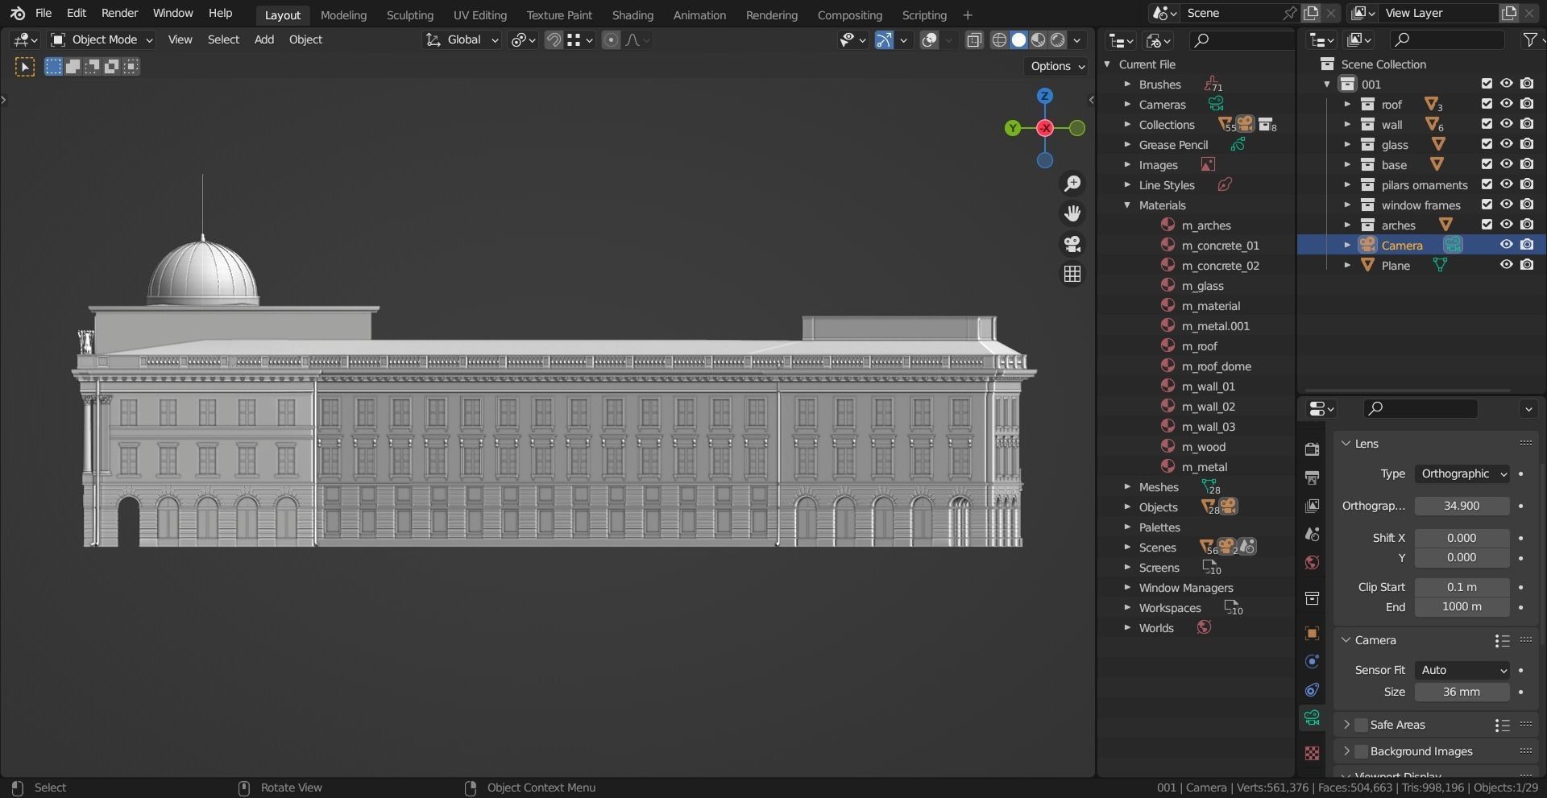Toggle show overlays icon

(x=929, y=39)
